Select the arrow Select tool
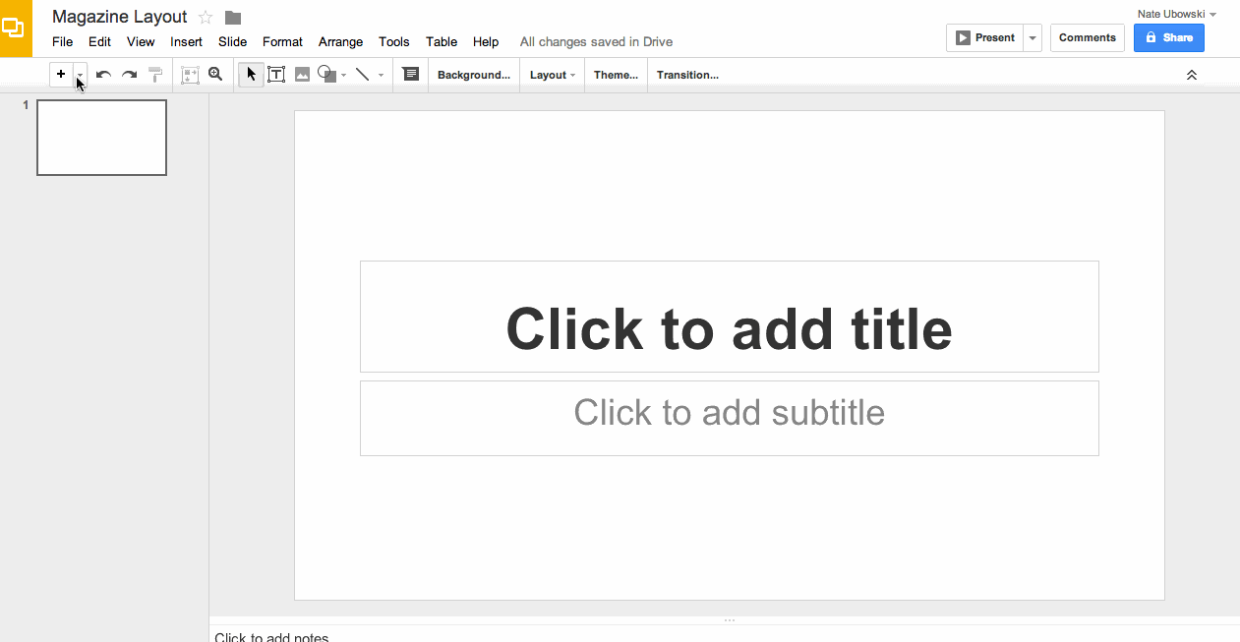This screenshot has height=642, width=1240. (251, 74)
